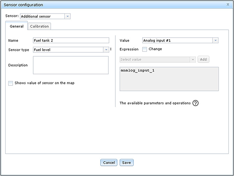
Task: Click the text The available parameters and operations
Action: click(x=155, y=103)
